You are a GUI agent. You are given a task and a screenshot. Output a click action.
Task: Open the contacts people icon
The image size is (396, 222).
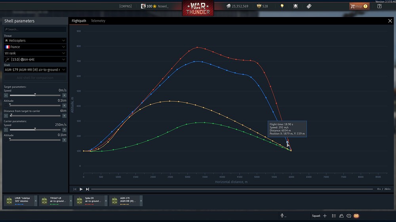click(341, 216)
